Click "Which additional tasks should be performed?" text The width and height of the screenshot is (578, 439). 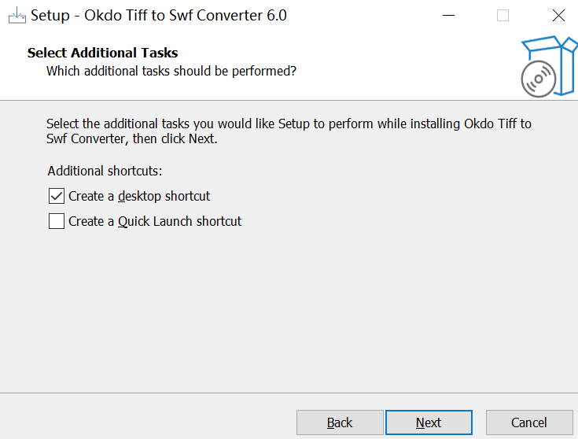(x=171, y=71)
